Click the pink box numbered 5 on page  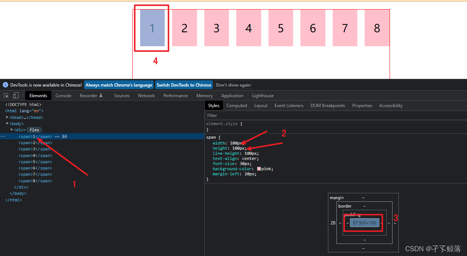point(281,28)
